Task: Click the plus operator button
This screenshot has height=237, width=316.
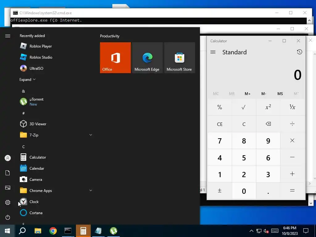Action: [293, 174]
